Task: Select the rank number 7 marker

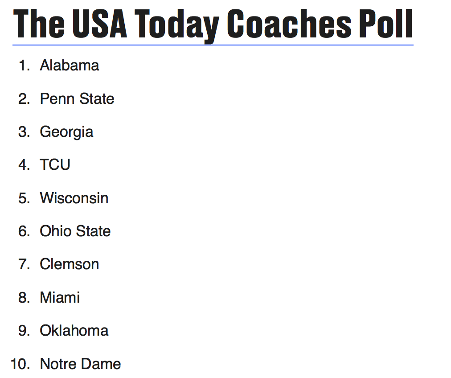Action: click(x=24, y=264)
